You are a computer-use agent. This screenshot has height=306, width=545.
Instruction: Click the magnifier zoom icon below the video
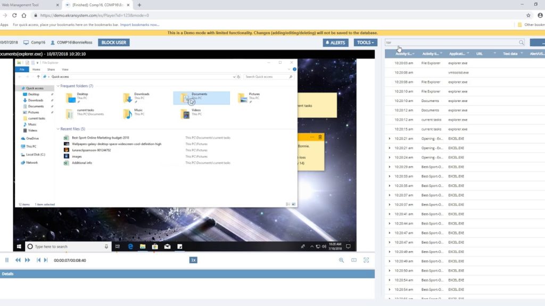[x=342, y=260]
